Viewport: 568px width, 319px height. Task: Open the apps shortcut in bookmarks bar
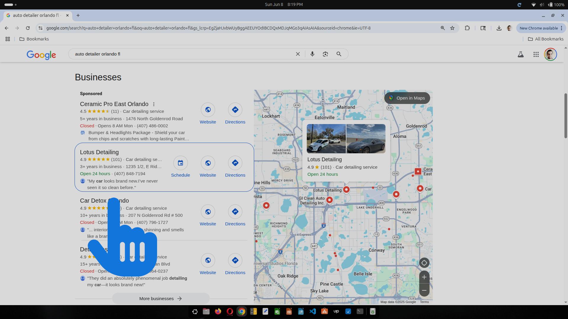[x=8, y=39]
